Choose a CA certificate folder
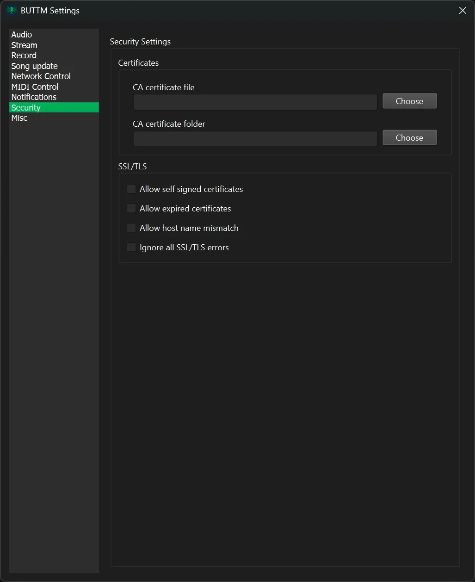Screen dimensions: 475x582 [x=409, y=137]
